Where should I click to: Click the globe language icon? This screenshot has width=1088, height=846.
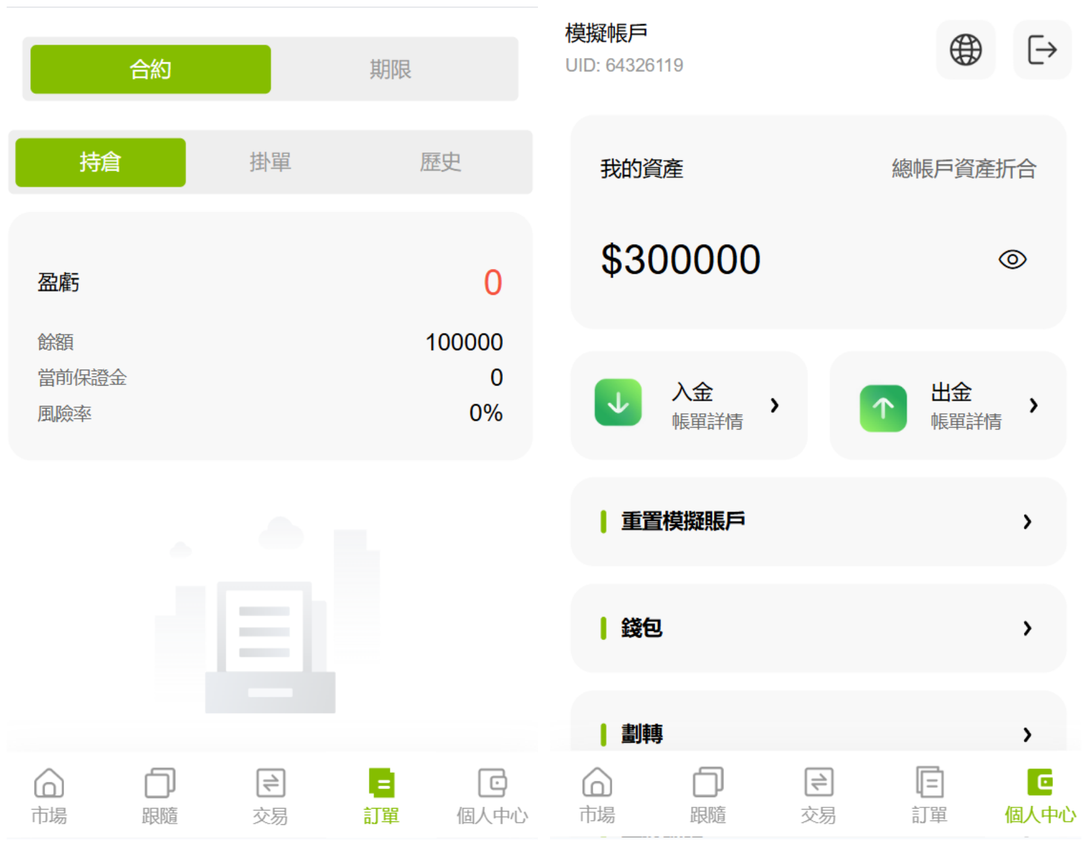click(965, 50)
